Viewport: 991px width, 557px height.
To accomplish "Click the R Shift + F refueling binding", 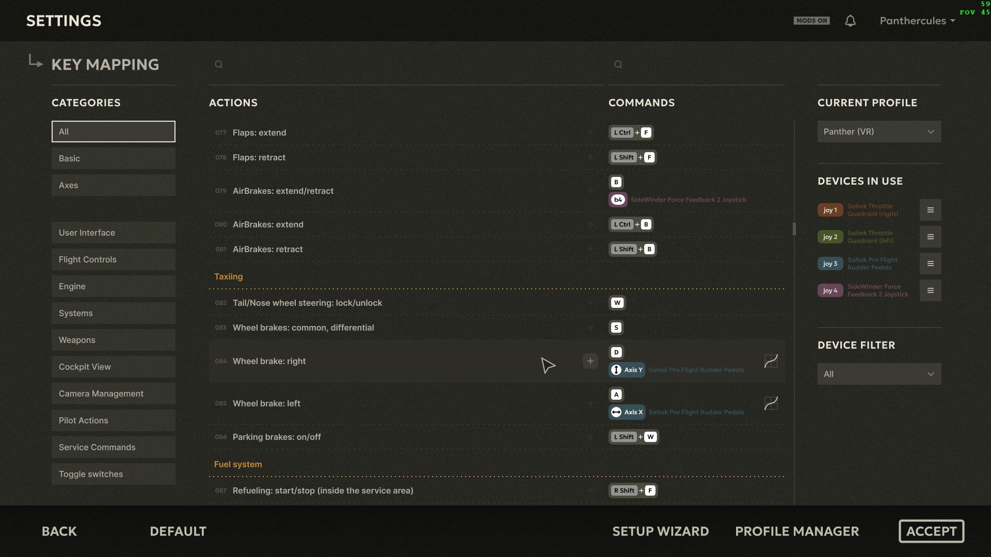I will point(633,490).
